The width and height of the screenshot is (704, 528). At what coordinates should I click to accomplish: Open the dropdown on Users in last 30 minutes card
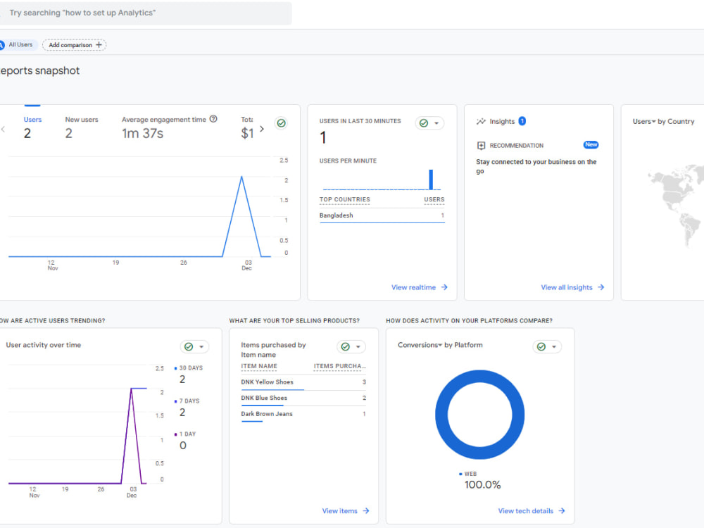pos(436,122)
